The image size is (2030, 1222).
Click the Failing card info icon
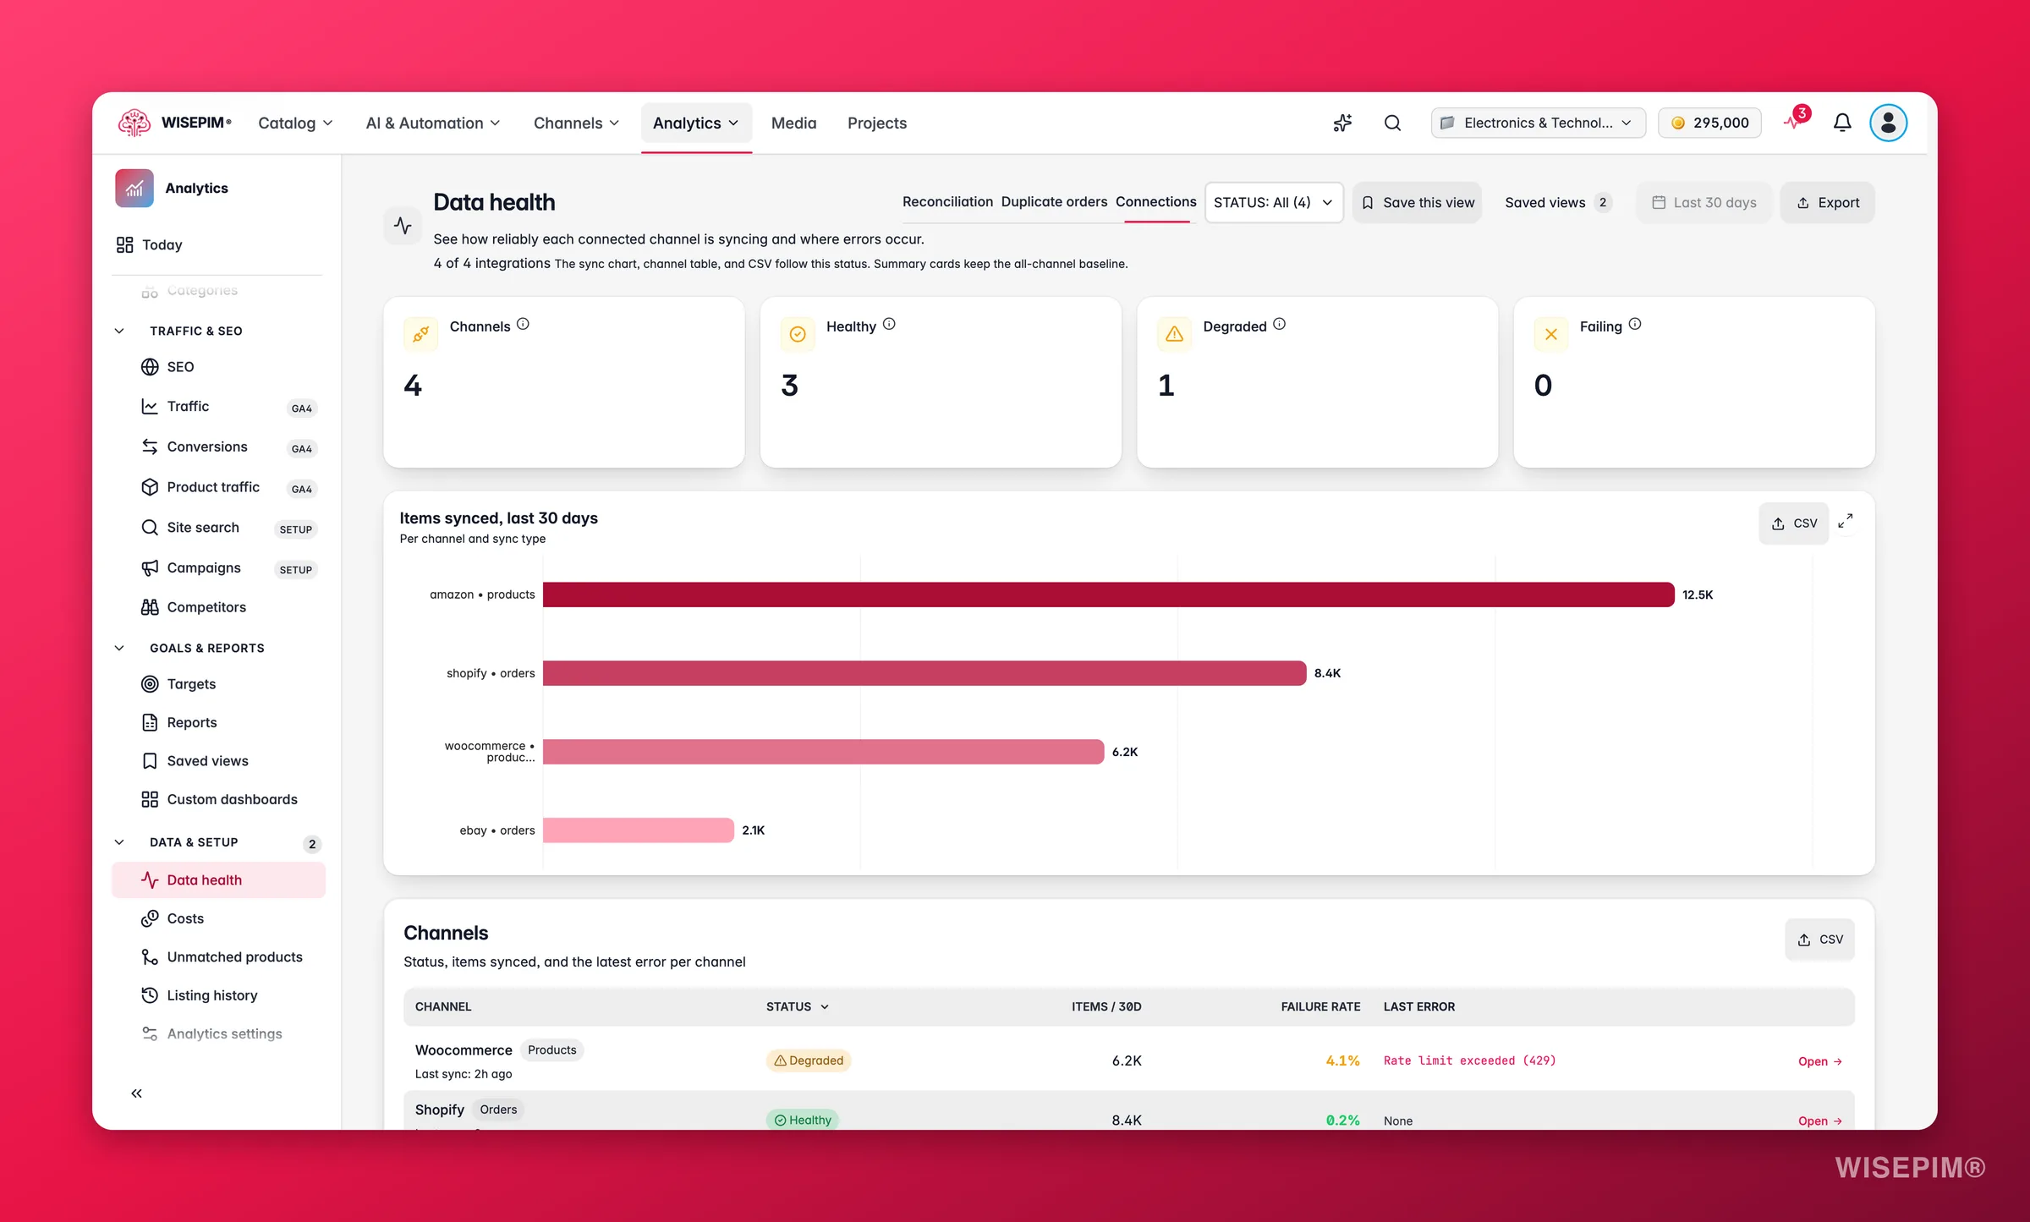tap(1635, 324)
